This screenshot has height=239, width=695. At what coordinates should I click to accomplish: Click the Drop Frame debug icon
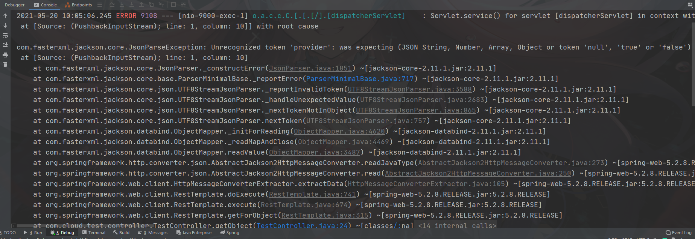coord(151,5)
